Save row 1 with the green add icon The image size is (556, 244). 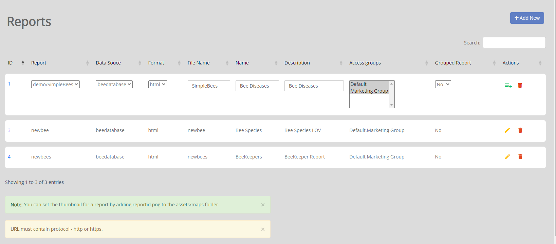(508, 86)
